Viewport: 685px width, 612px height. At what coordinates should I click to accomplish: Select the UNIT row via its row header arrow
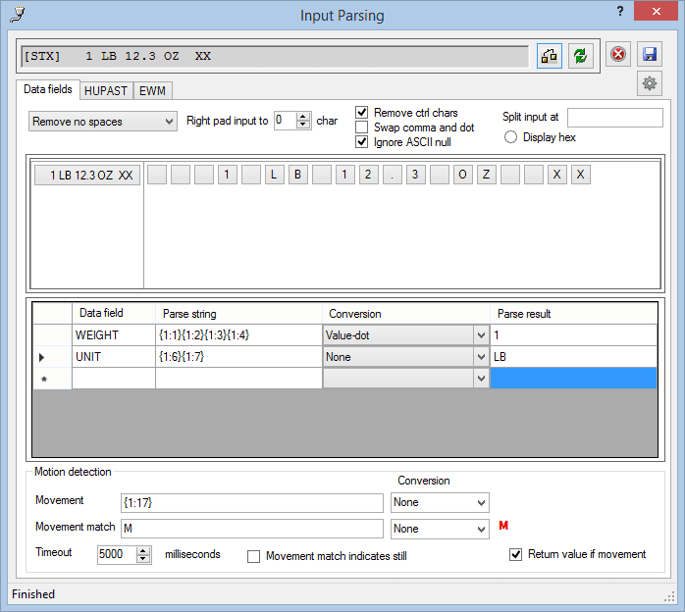click(x=52, y=357)
